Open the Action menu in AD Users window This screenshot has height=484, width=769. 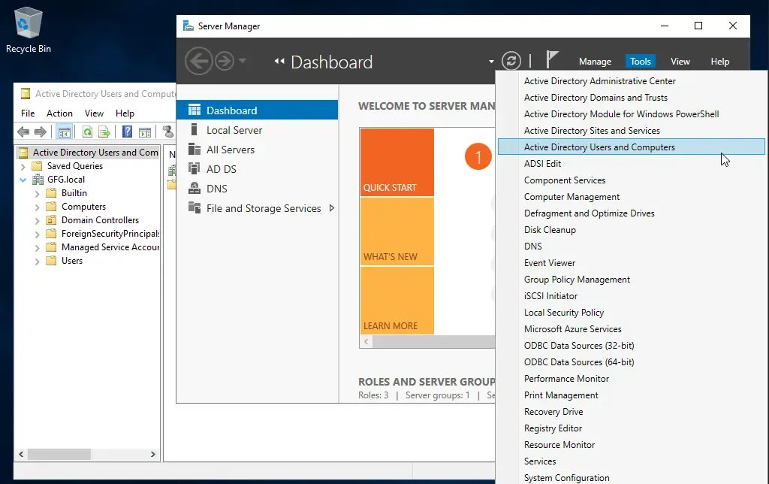pyautogui.click(x=59, y=113)
